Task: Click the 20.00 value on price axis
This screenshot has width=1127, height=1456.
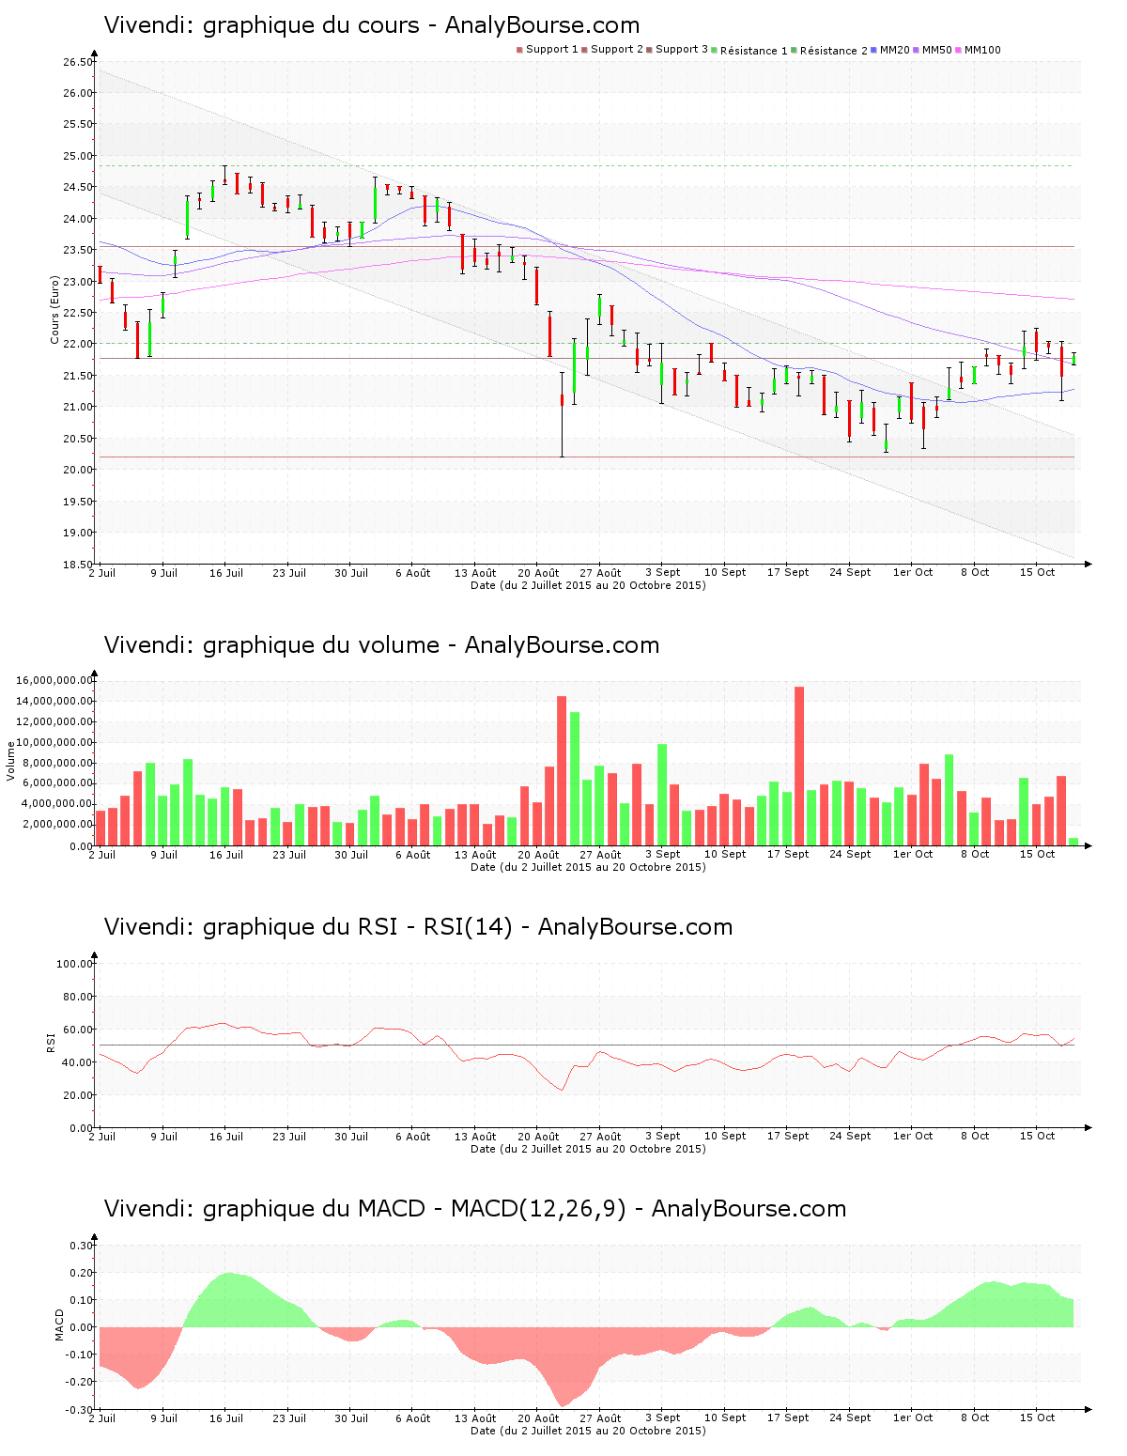Action: [78, 470]
